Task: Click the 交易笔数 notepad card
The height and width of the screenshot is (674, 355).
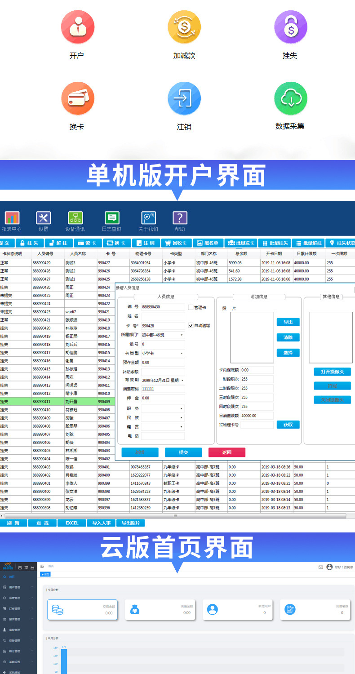Action: pos(315,610)
